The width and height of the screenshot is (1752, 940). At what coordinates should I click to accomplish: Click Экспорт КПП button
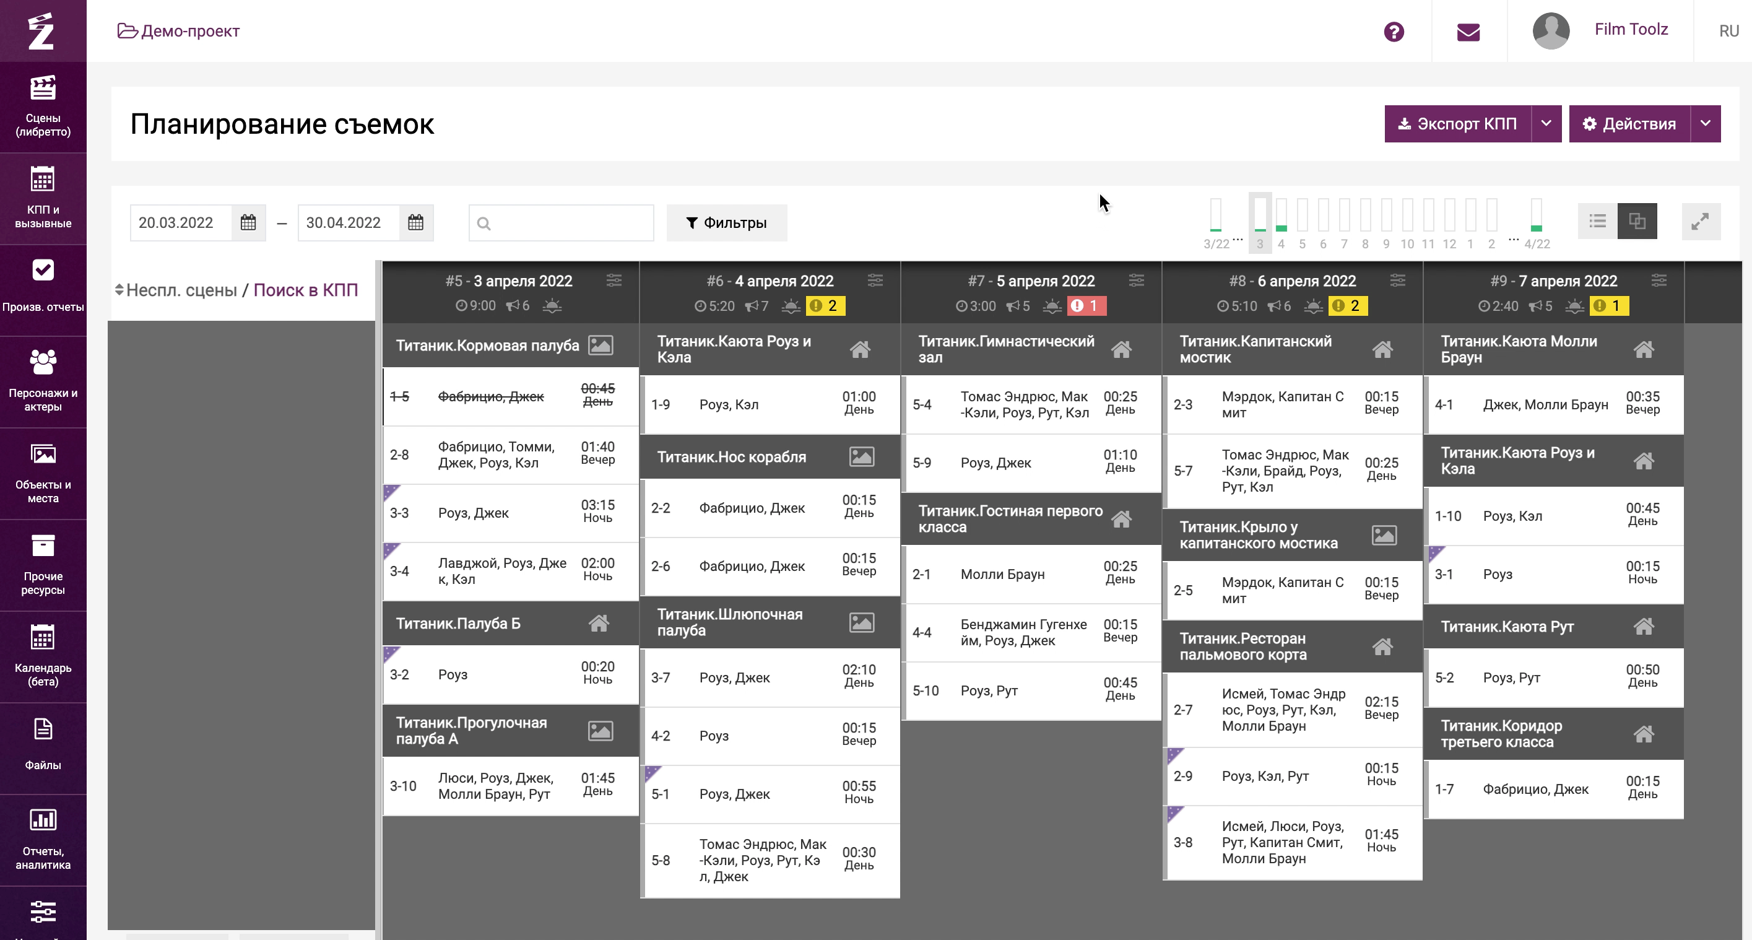[x=1457, y=124]
